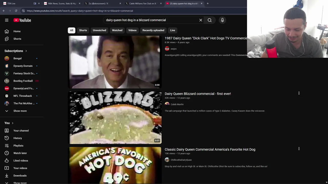
Task: View site information icon in address bar
Action: [x=23, y=11]
